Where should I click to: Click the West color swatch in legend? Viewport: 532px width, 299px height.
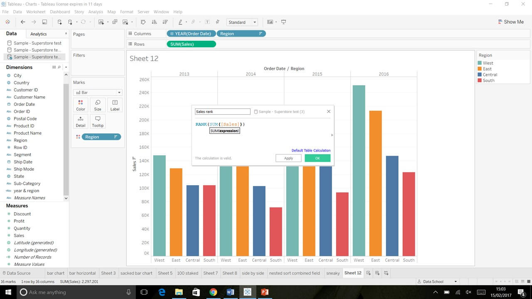(x=480, y=63)
